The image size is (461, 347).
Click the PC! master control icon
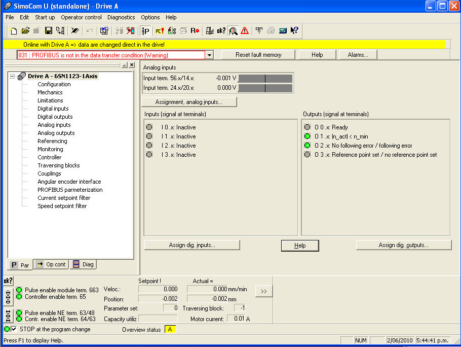point(160,30)
